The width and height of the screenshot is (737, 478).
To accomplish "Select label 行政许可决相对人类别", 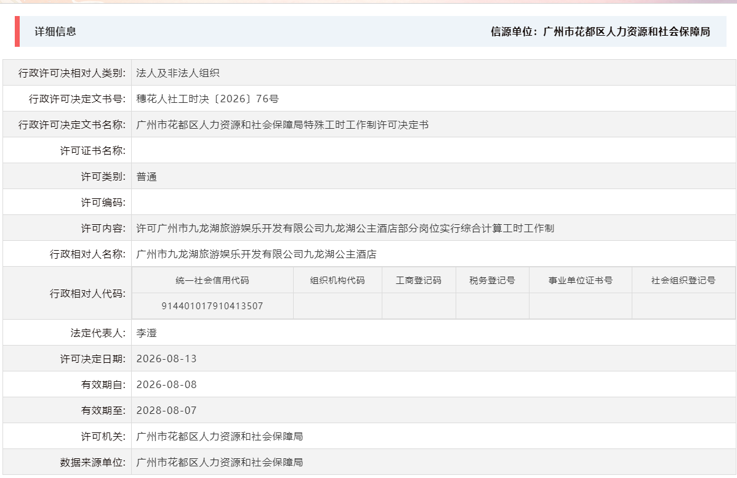I will [x=72, y=73].
